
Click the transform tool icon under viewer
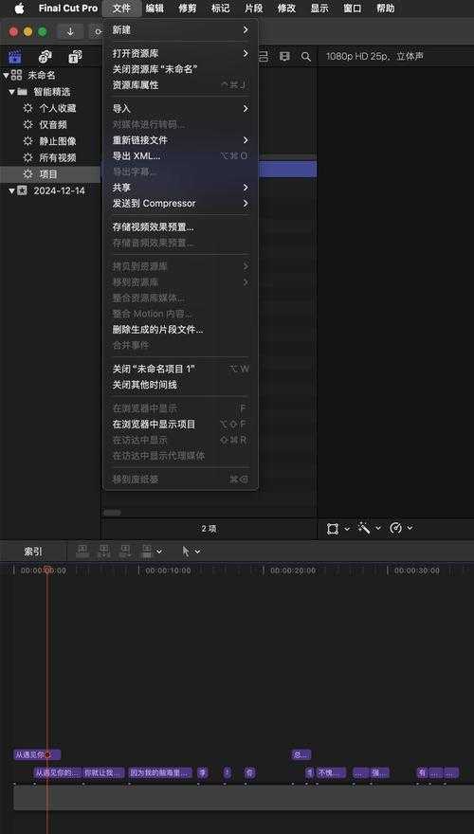[333, 529]
